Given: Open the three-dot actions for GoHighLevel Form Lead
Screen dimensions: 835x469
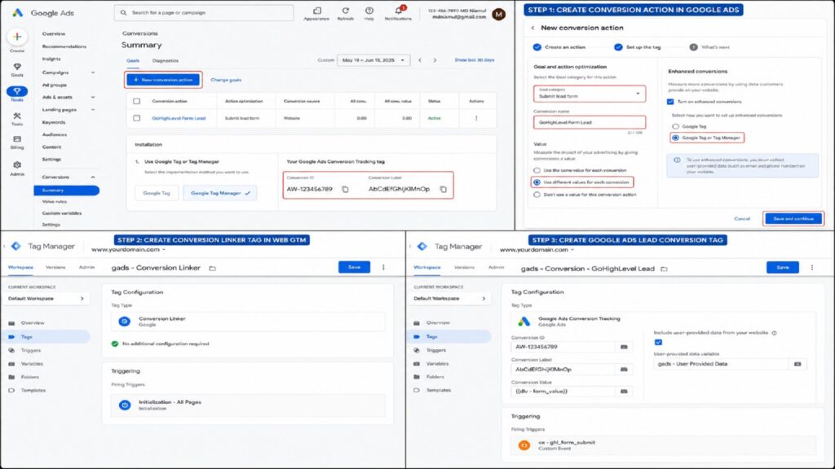Looking at the screenshot, I should tap(476, 118).
